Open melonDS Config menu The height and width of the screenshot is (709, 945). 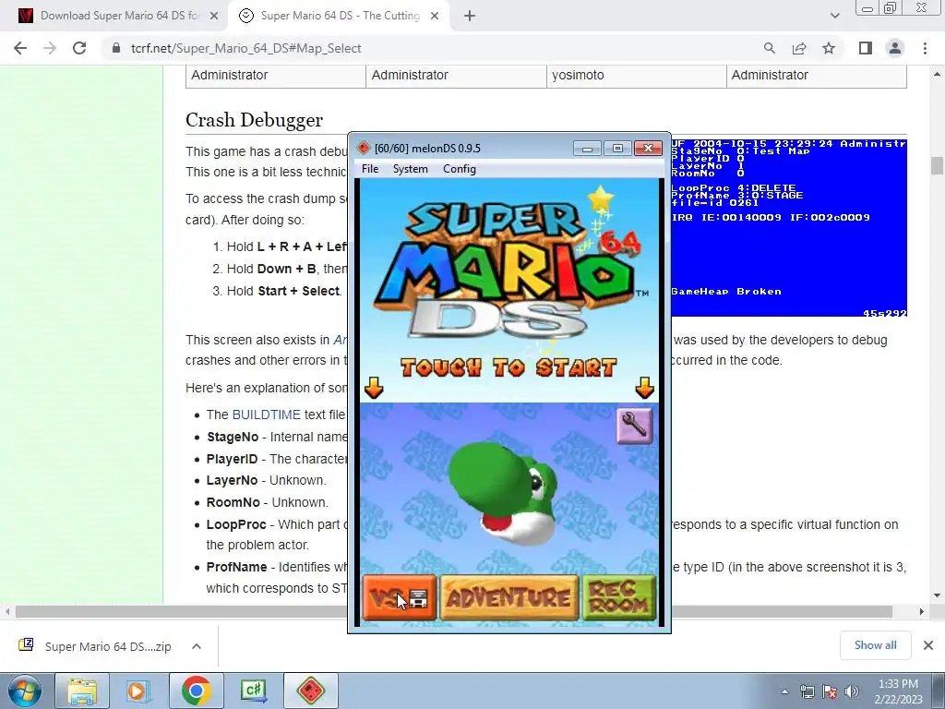[x=460, y=169]
